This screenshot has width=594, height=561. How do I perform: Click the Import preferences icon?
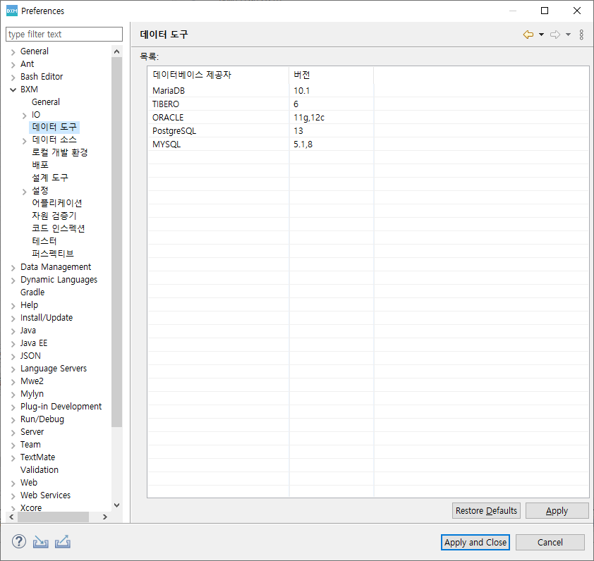[40, 542]
